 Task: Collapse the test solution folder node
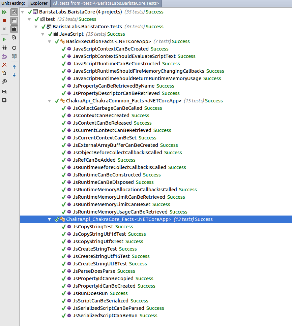click(29, 19)
